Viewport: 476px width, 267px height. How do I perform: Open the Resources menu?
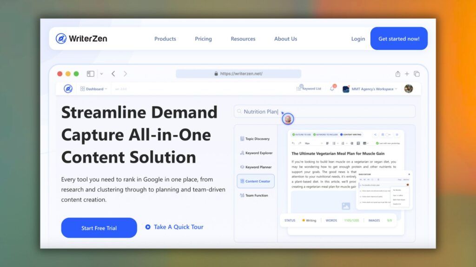coord(243,39)
